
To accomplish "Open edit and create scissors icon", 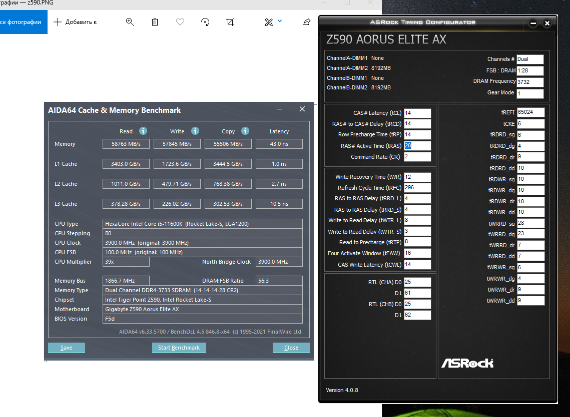I will [269, 22].
